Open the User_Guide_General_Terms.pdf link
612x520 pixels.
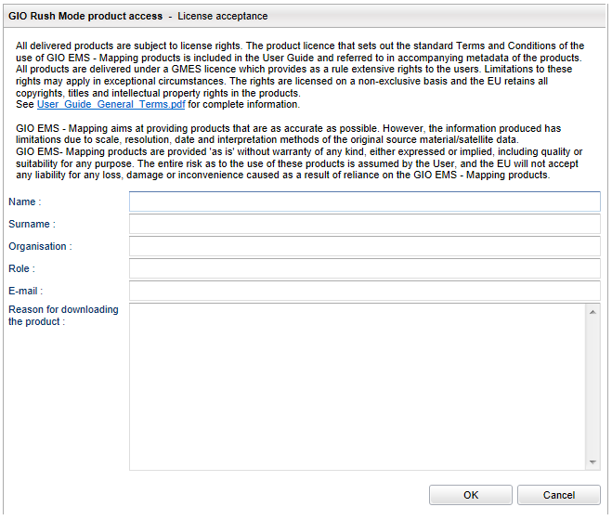coord(111,105)
